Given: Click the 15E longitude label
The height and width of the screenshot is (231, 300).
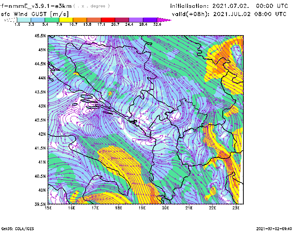Looking at the screenshot, I should click(x=48, y=208).
